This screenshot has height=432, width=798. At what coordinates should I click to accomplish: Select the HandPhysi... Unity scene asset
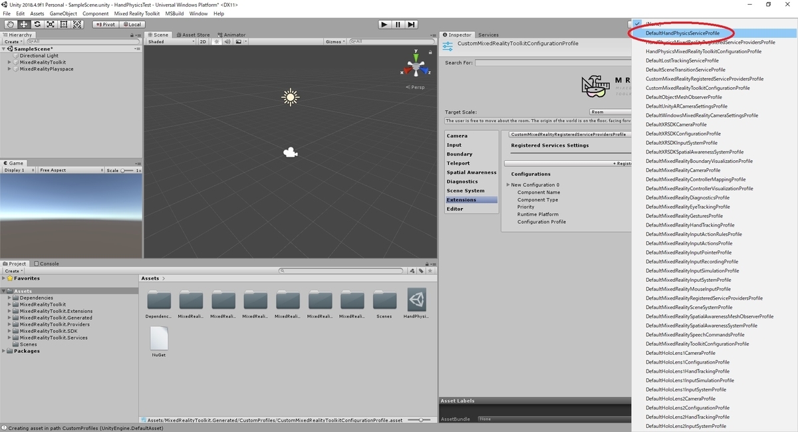[416, 300]
